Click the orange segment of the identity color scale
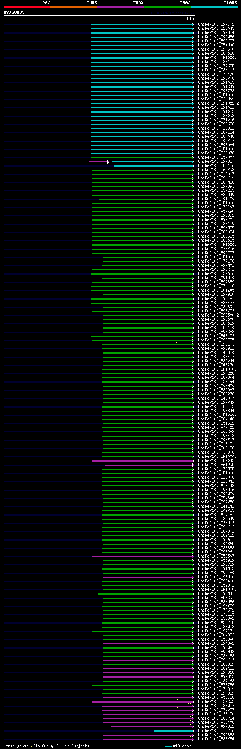Viewport: 241px width, 749px height. click(73, 7)
